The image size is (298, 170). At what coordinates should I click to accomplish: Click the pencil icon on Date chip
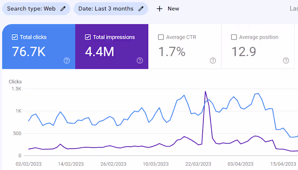[x=141, y=9]
